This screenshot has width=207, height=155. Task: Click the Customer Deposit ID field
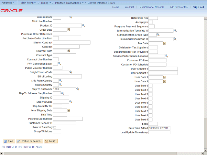(64, 123)
